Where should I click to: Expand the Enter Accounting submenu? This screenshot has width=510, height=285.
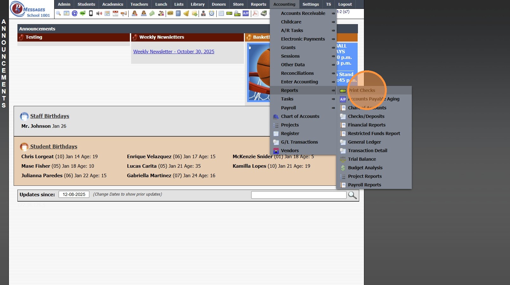303,82
